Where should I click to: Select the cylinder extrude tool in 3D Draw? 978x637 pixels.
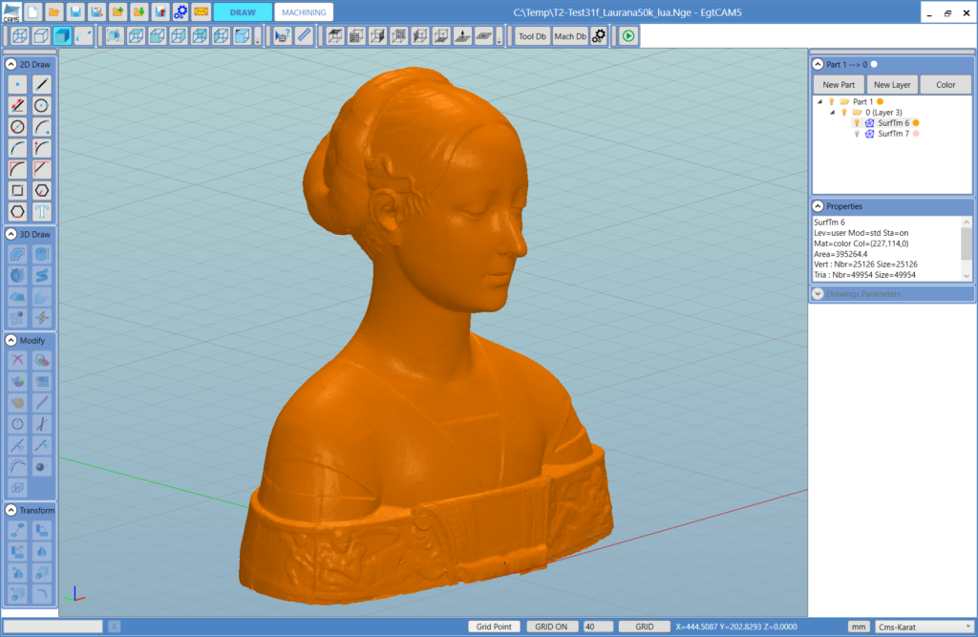[41, 254]
